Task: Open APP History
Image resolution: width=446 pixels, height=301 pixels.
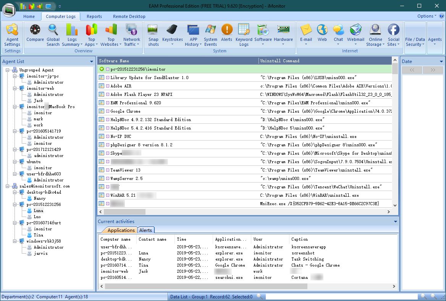Action: (193, 35)
